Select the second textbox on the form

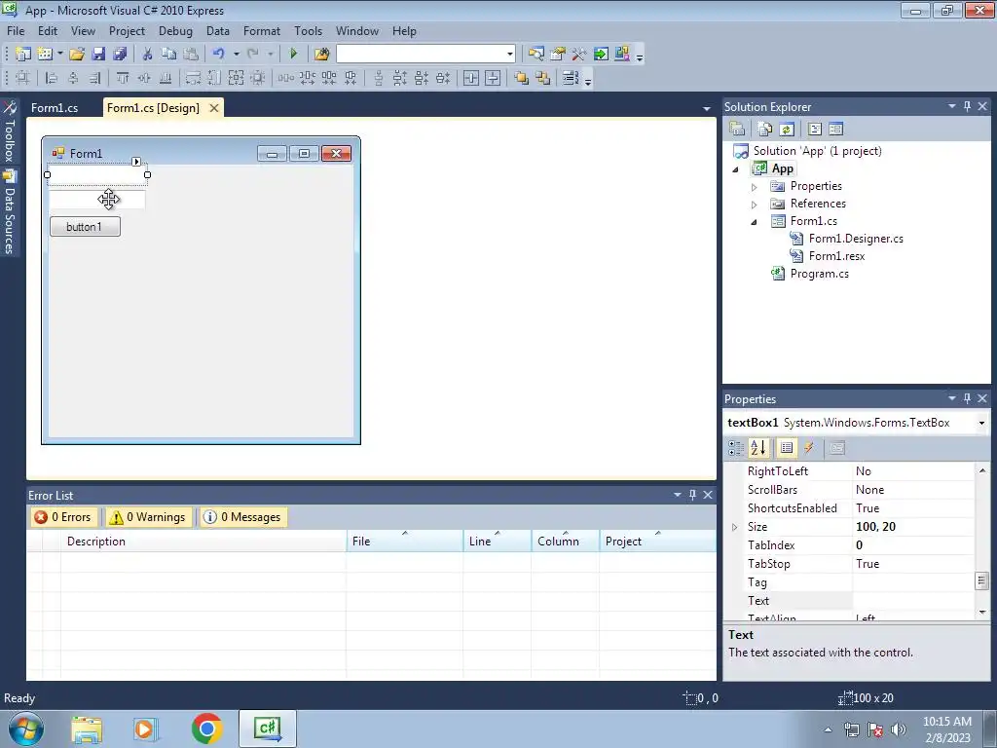pos(97,200)
